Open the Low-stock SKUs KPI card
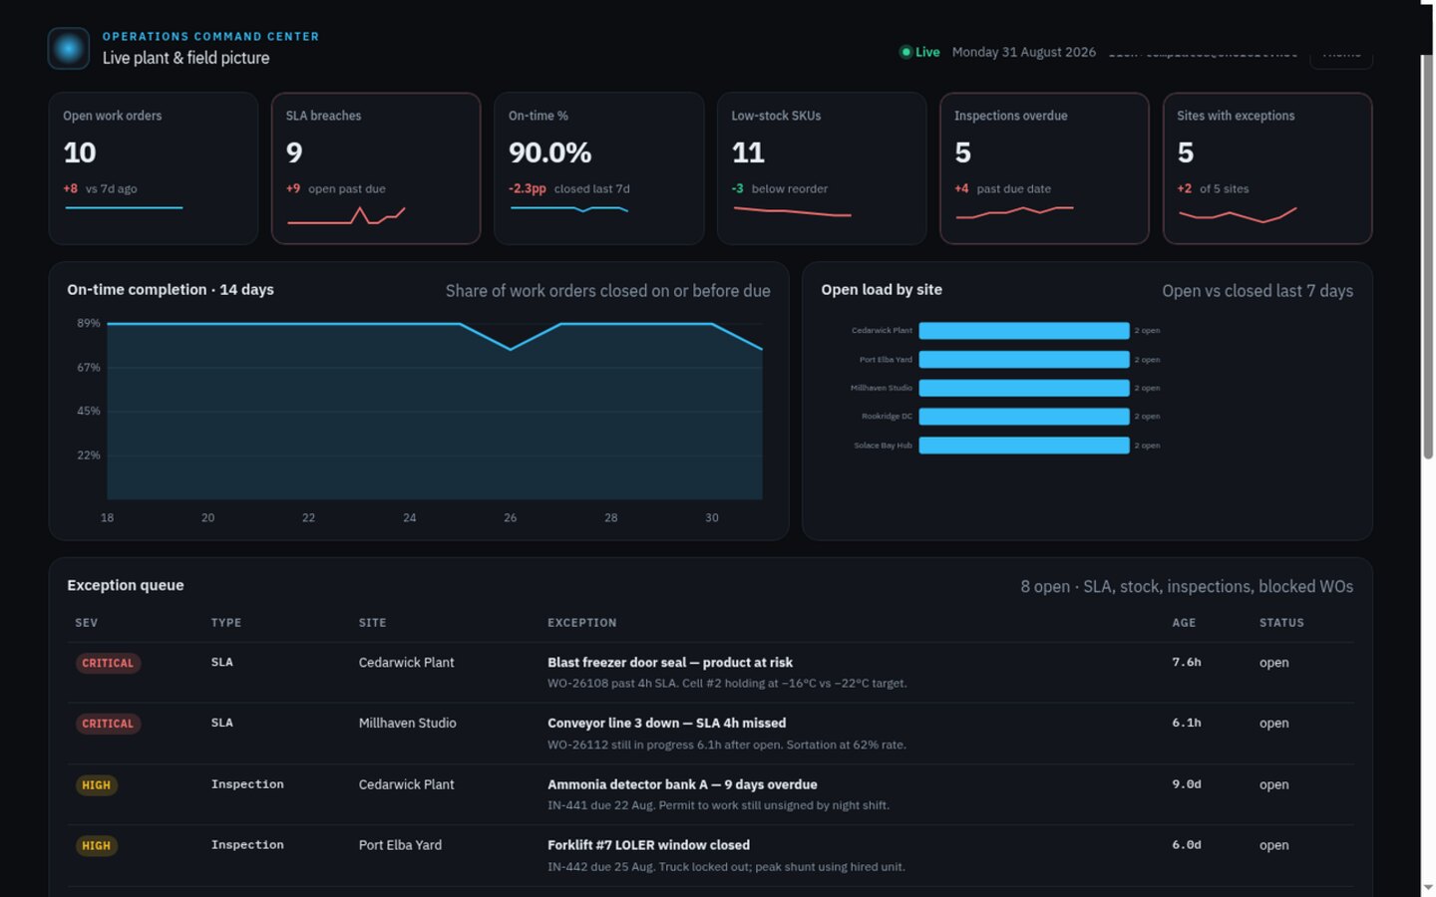Image resolution: width=1436 pixels, height=897 pixels. (822, 168)
